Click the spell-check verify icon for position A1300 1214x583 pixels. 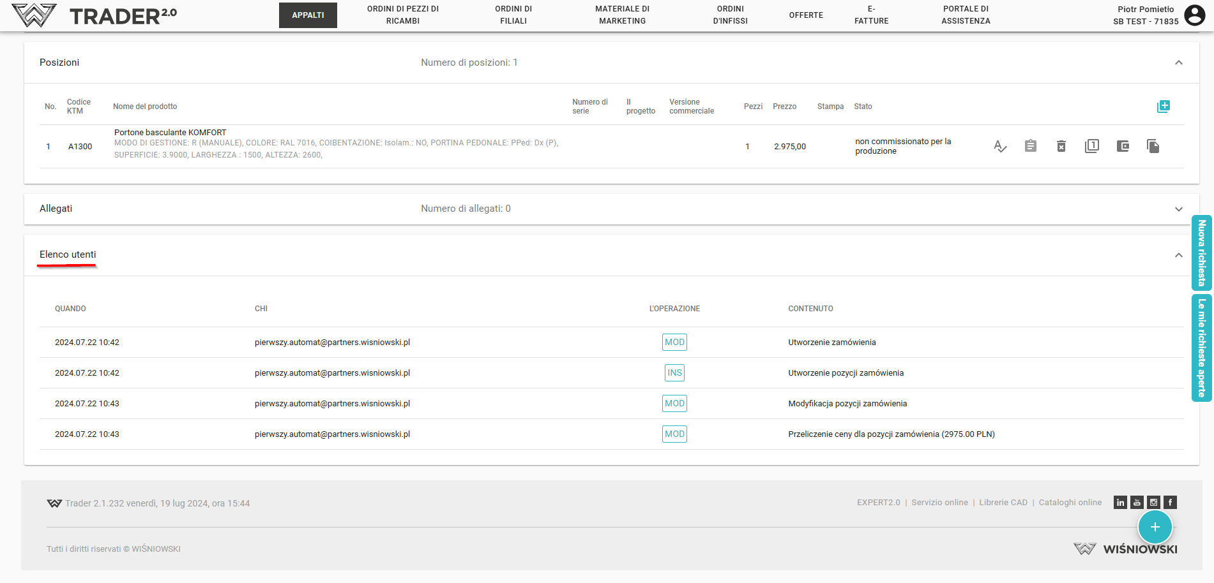[x=1000, y=147]
